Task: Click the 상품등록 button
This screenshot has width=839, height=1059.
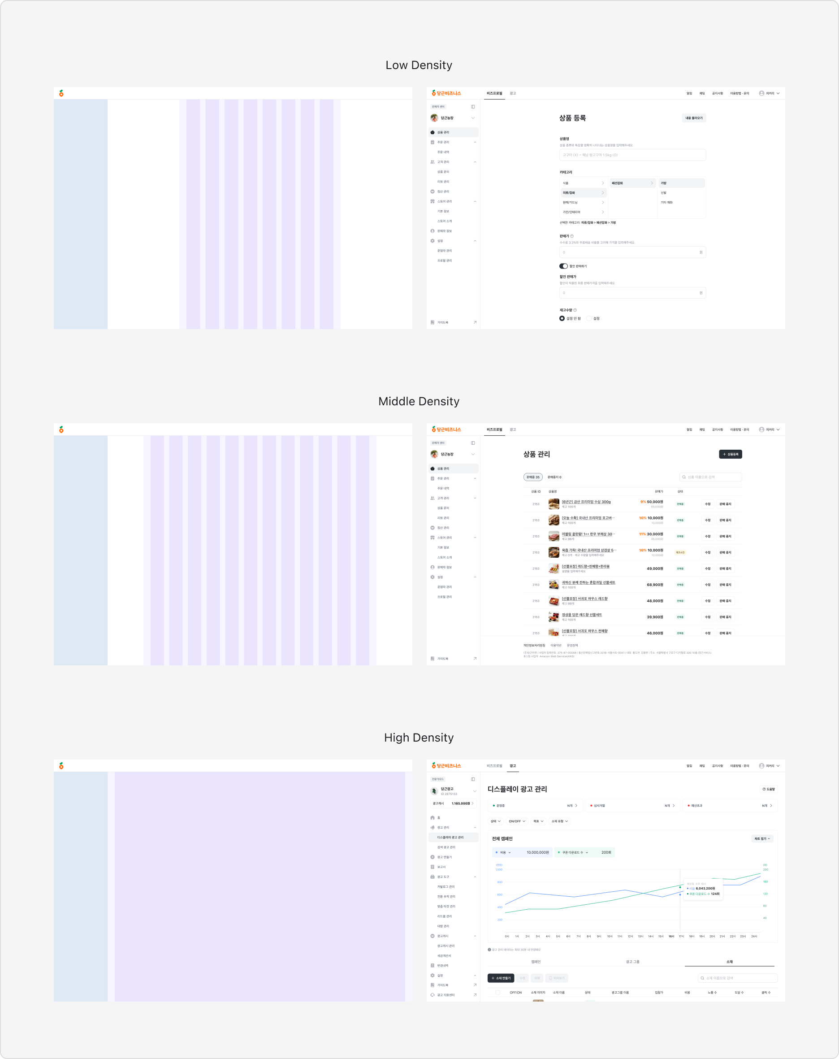Action: pyautogui.click(x=731, y=454)
